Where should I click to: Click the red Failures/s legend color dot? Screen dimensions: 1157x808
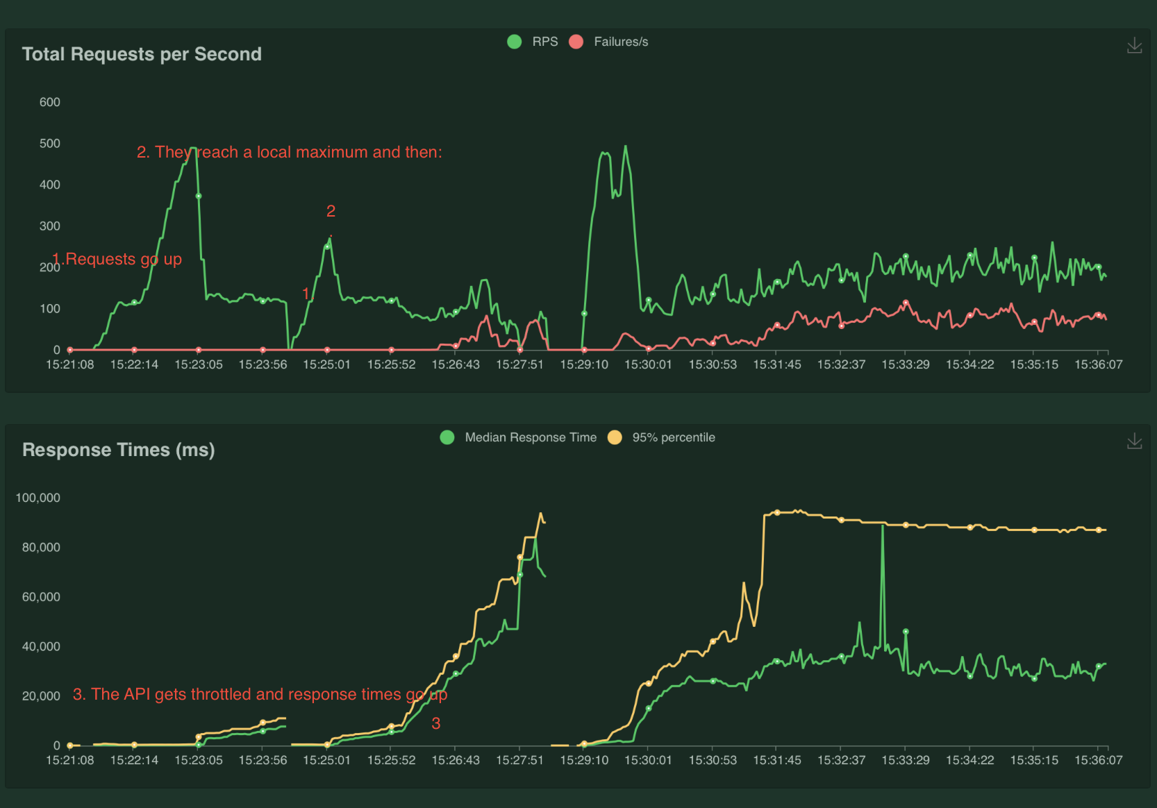[x=576, y=42]
